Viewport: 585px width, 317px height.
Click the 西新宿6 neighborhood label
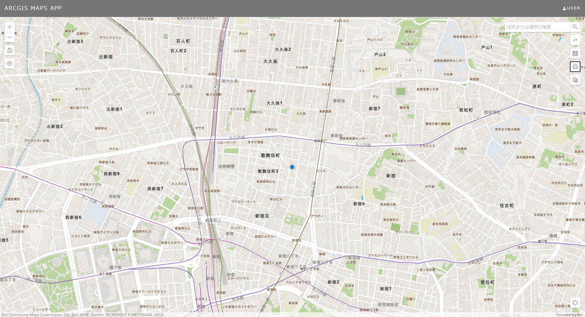[x=73, y=217]
